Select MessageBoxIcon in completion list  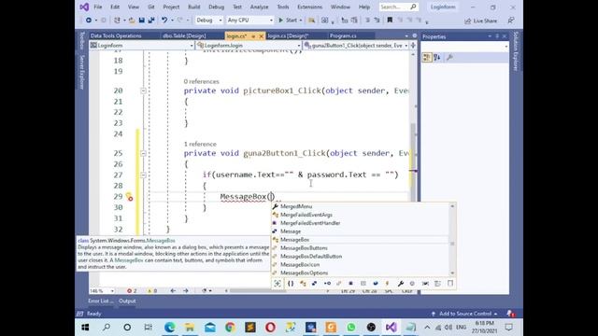click(300, 264)
